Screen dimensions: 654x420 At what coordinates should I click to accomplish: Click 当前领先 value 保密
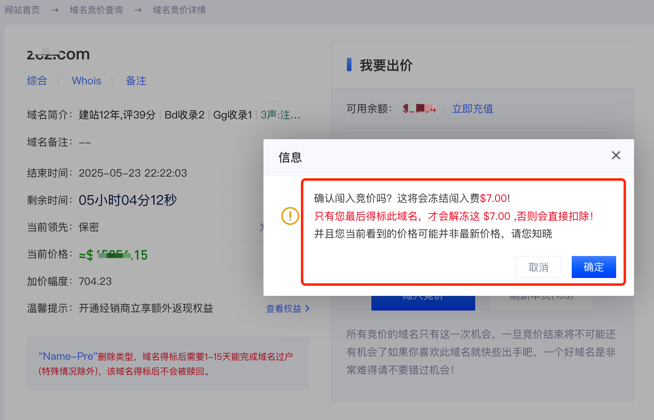[x=89, y=227]
